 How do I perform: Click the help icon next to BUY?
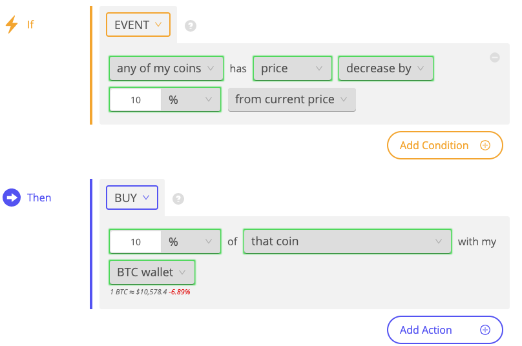tap(178, 199)
